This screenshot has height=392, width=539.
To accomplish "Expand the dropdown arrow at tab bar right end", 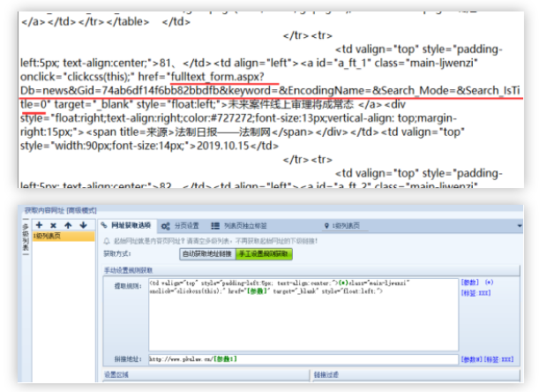I will (520, 226).
